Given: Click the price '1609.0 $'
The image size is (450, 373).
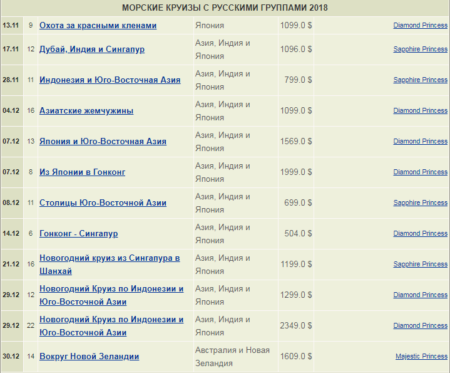Looking at the screenshot, I should [x=296, y=357].
